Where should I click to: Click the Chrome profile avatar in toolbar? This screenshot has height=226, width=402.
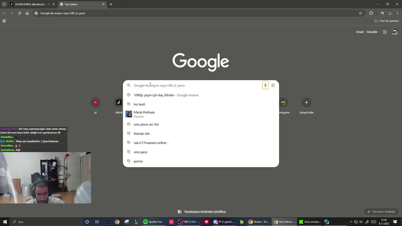pyautogui.click(x=390, y=13)
